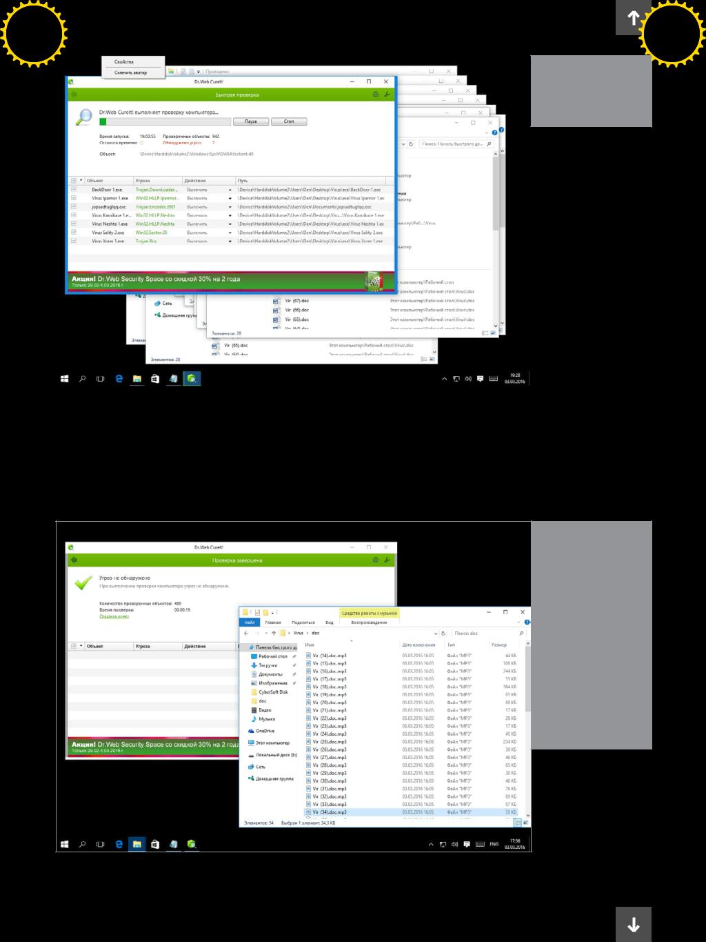Toggle checkbox for Virus Sality 2.exe row
This screenshot has height=942, width=706.
pos(74,233)
